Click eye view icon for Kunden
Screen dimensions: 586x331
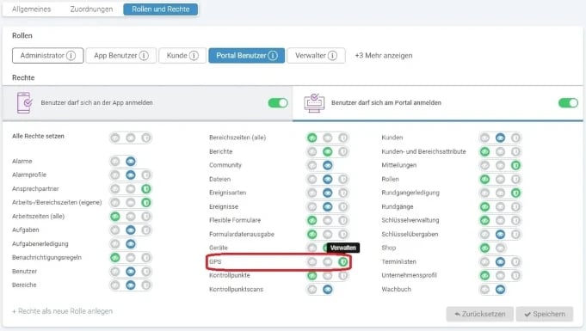pos(500,138)
